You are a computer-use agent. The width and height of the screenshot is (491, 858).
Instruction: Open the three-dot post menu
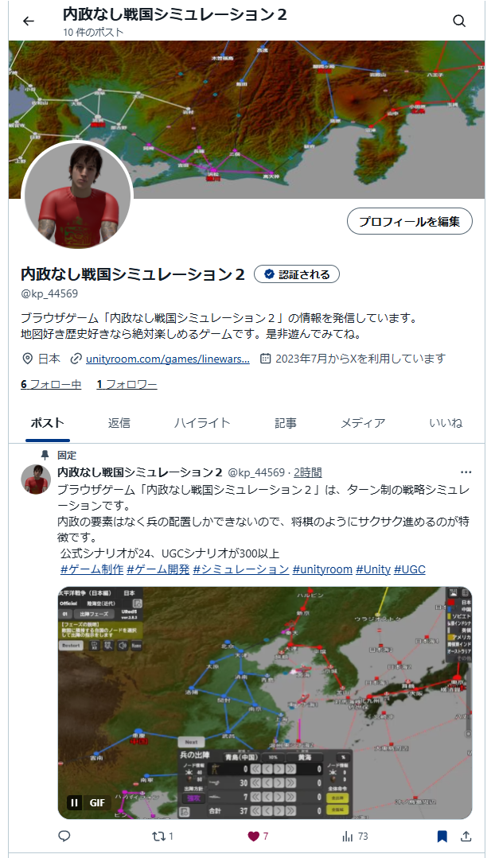(466, 472)
